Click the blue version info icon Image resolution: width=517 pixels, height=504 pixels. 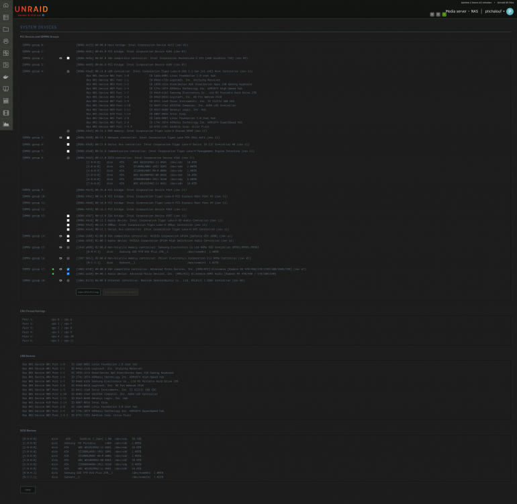click(43, 15)
